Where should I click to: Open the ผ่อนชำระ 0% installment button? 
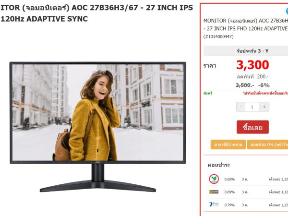[x=268, y=144]
